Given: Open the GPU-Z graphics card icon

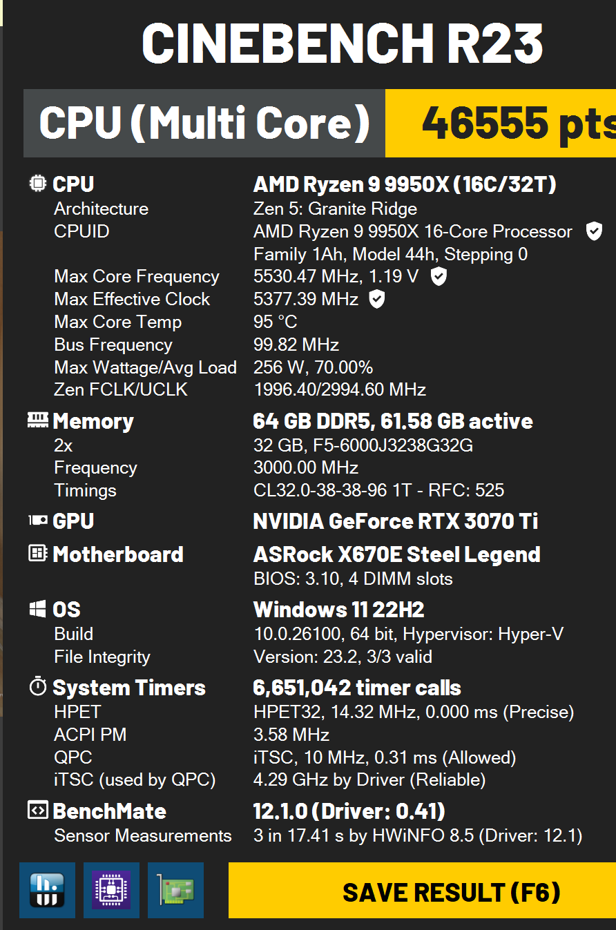Looking at the screenshot, I should (x=175, y=890).
